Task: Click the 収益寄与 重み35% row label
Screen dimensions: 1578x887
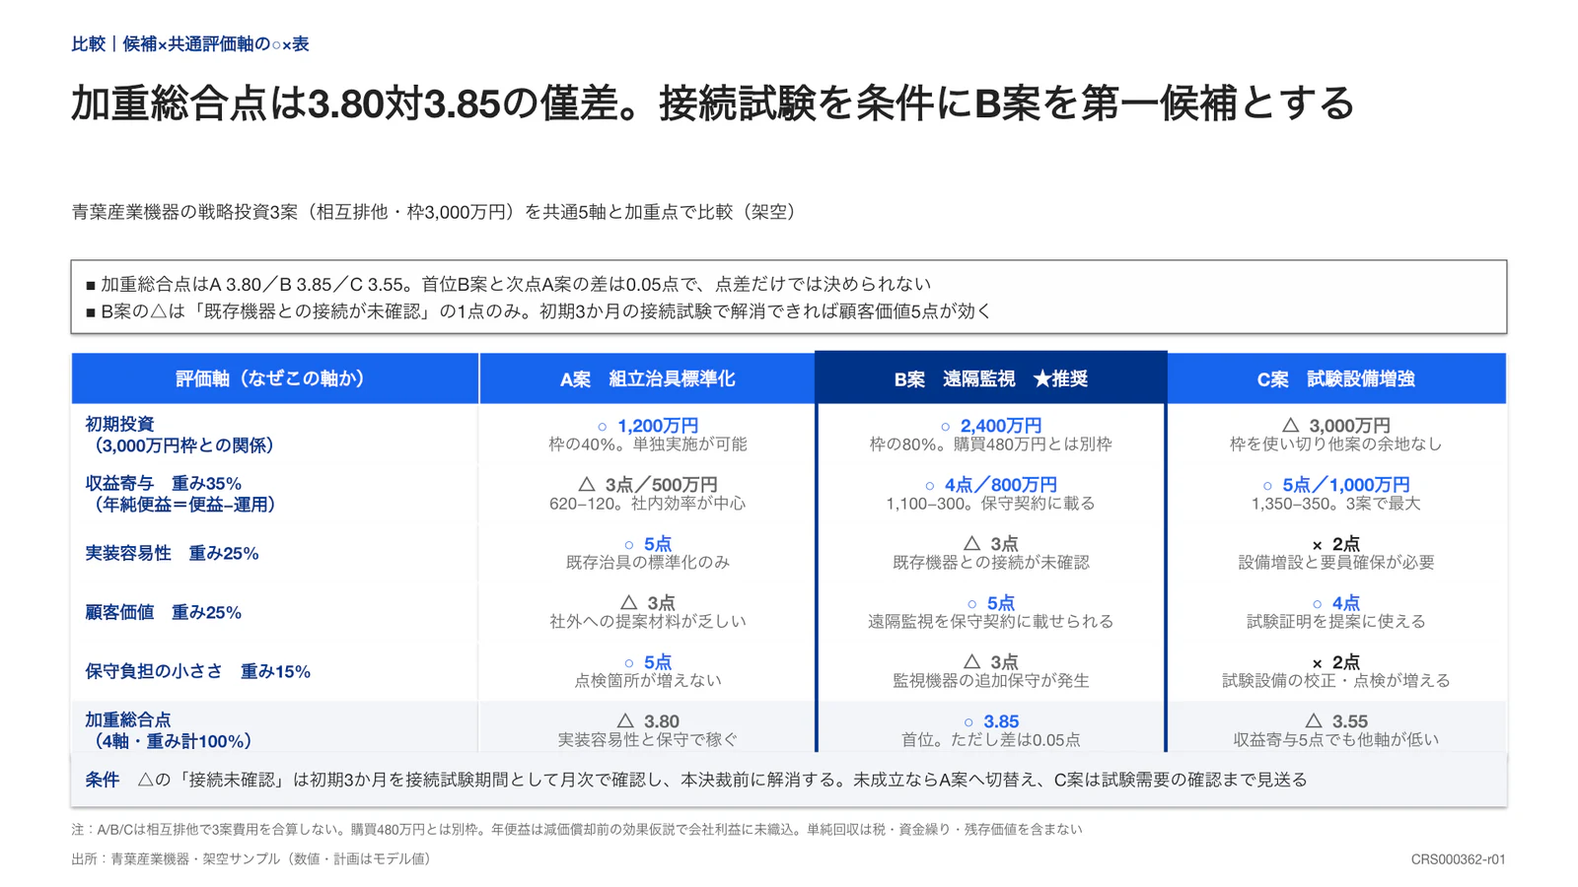Action: (181, 494)
